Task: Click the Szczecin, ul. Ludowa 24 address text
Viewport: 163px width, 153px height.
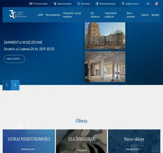Action: click(29, 49)
